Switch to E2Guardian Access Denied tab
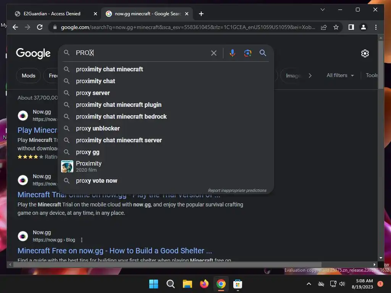 tap(52, 14)
